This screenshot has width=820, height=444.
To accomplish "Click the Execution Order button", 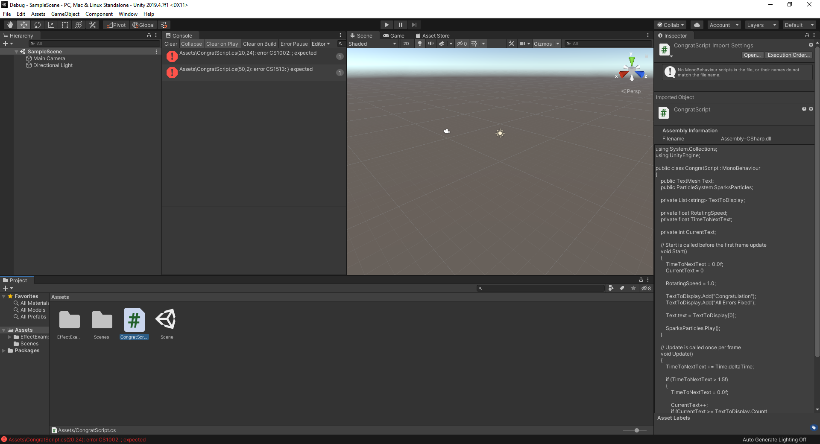I will coord(788,55).
